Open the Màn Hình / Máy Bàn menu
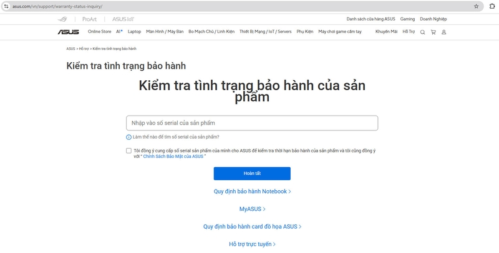Image resolution: width=499 pixels, height=253 pixels. coord(165,32)
